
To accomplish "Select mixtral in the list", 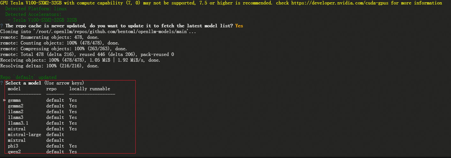I will 36,140.
